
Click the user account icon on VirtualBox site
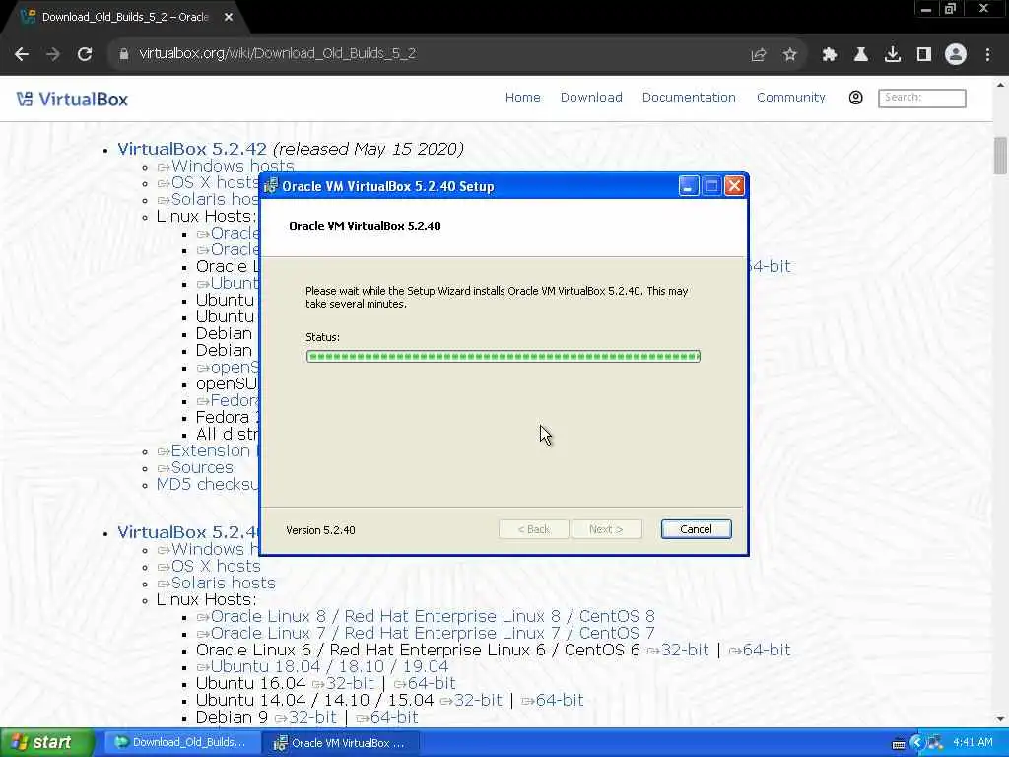856,98
